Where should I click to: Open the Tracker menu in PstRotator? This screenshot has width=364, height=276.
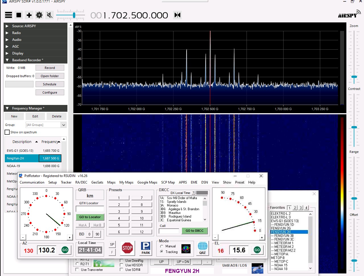66,182
